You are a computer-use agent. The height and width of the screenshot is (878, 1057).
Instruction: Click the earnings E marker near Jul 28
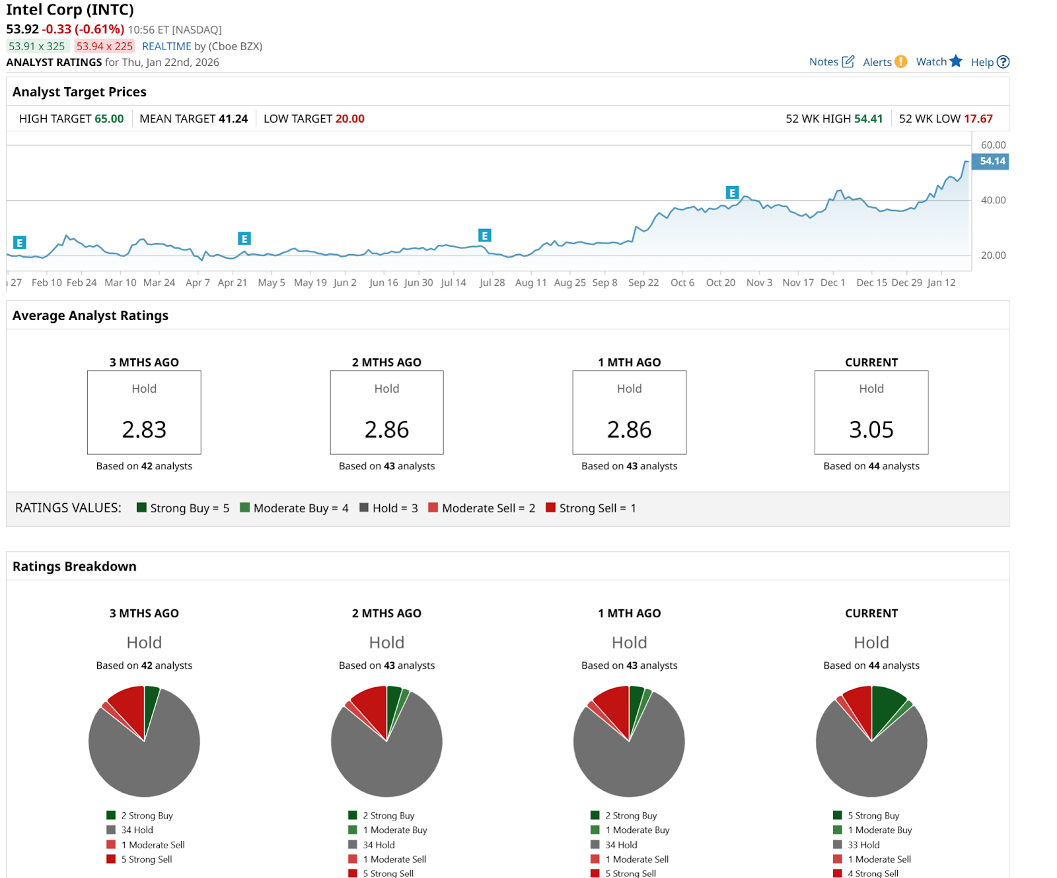[485, 235]
